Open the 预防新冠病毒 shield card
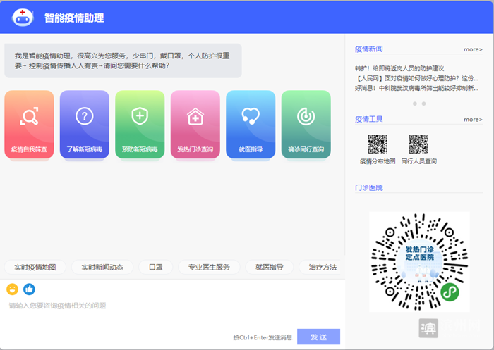The image size is (494, 350). tap(140, 125)
